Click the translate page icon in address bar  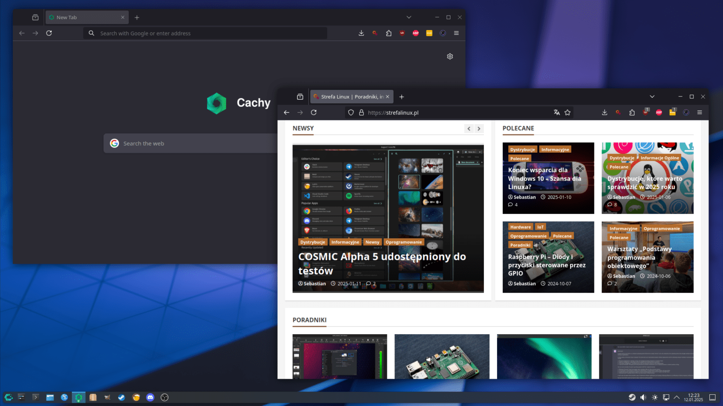557,112
